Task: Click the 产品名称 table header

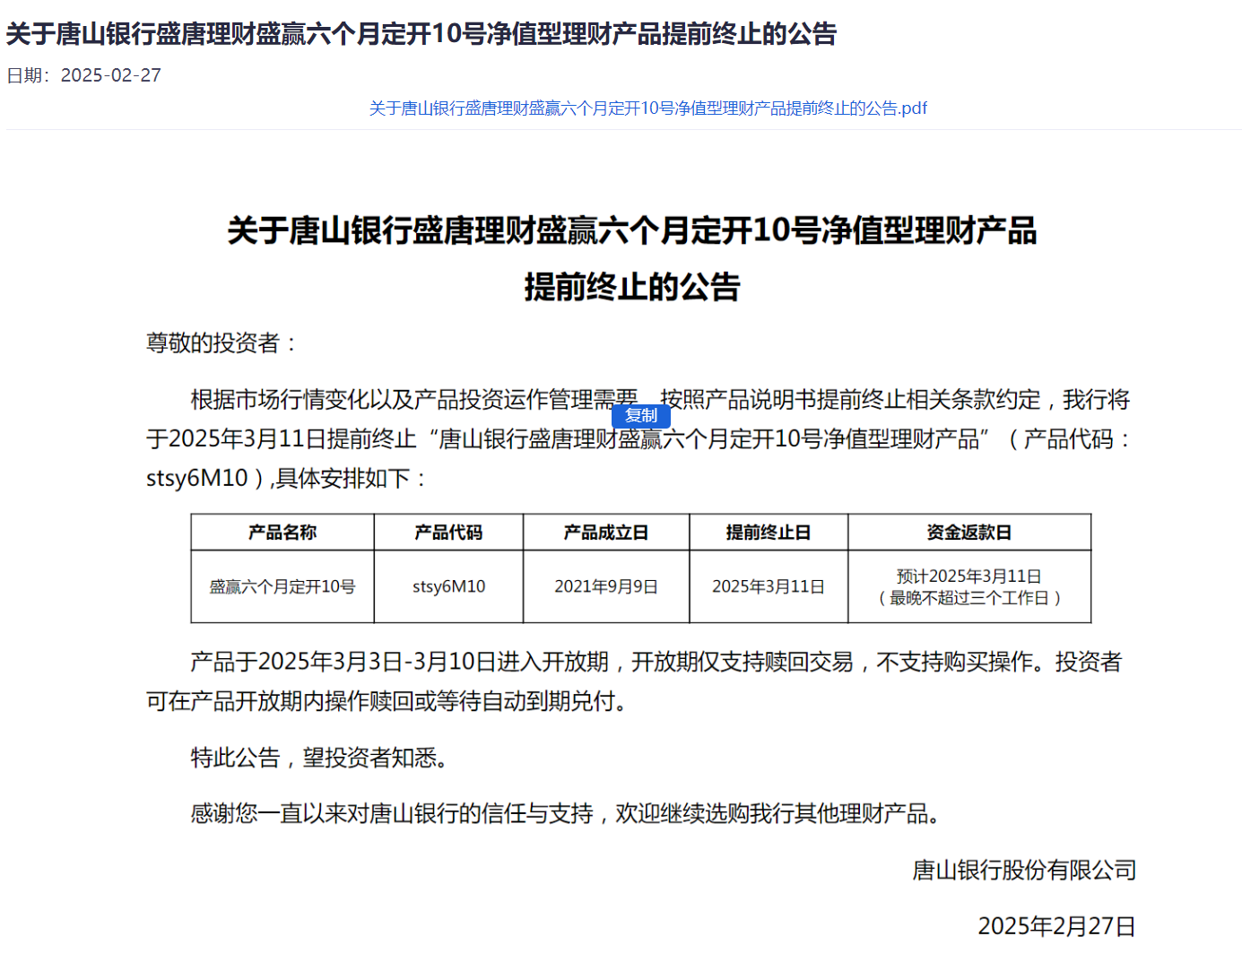Action: point(282,533)
